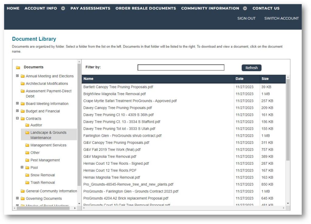Collapse the Contracts folder

pos(17,118)
